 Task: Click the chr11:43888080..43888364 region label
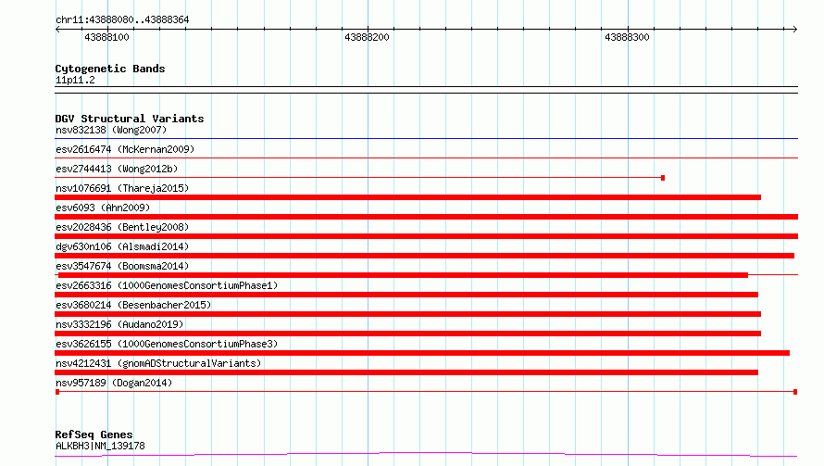click(x=122, y=20)
